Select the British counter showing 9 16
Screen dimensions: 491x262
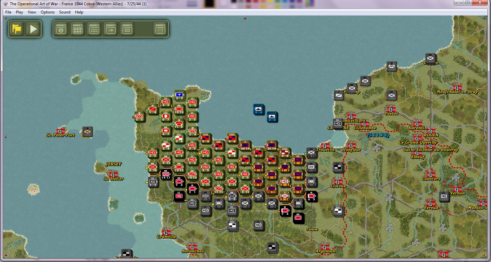click(259, 182)
